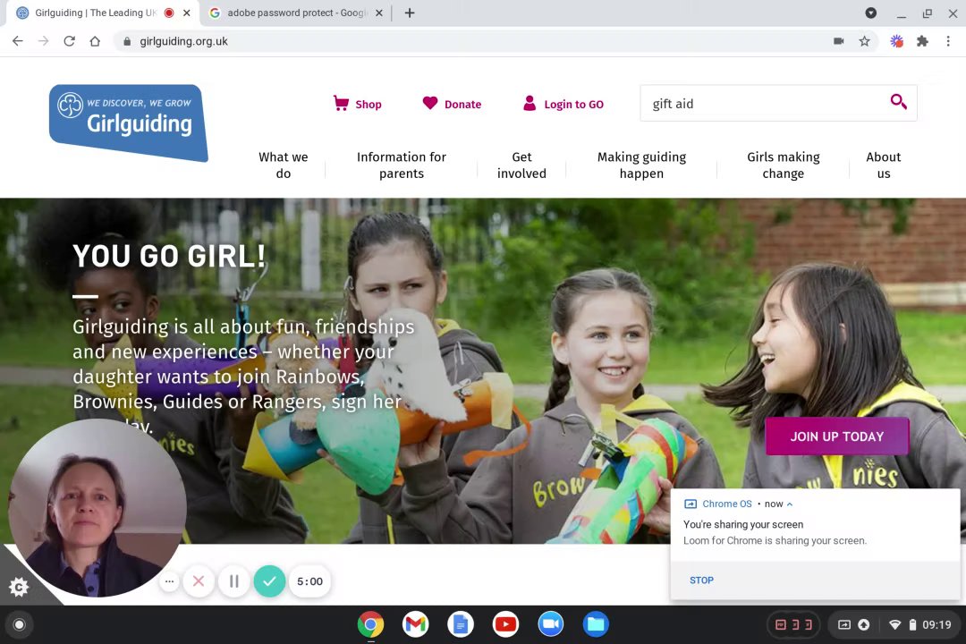Open Loom more options ellipsis button
The height and width of the screenshot is (644, 966).
(169, 581)
